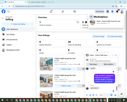
Task: Click the third listing's kitchen thumbnail
Action: coord(46,94)
